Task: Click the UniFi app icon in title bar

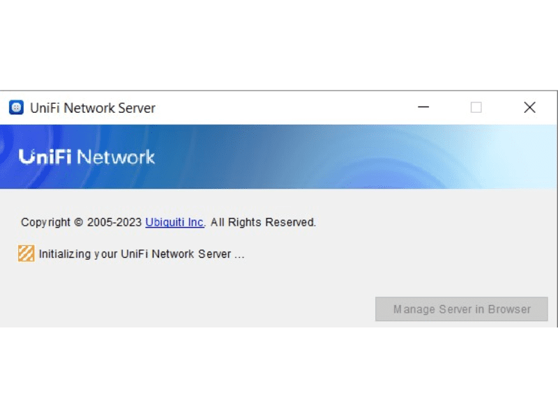Action: pos(16,107)
